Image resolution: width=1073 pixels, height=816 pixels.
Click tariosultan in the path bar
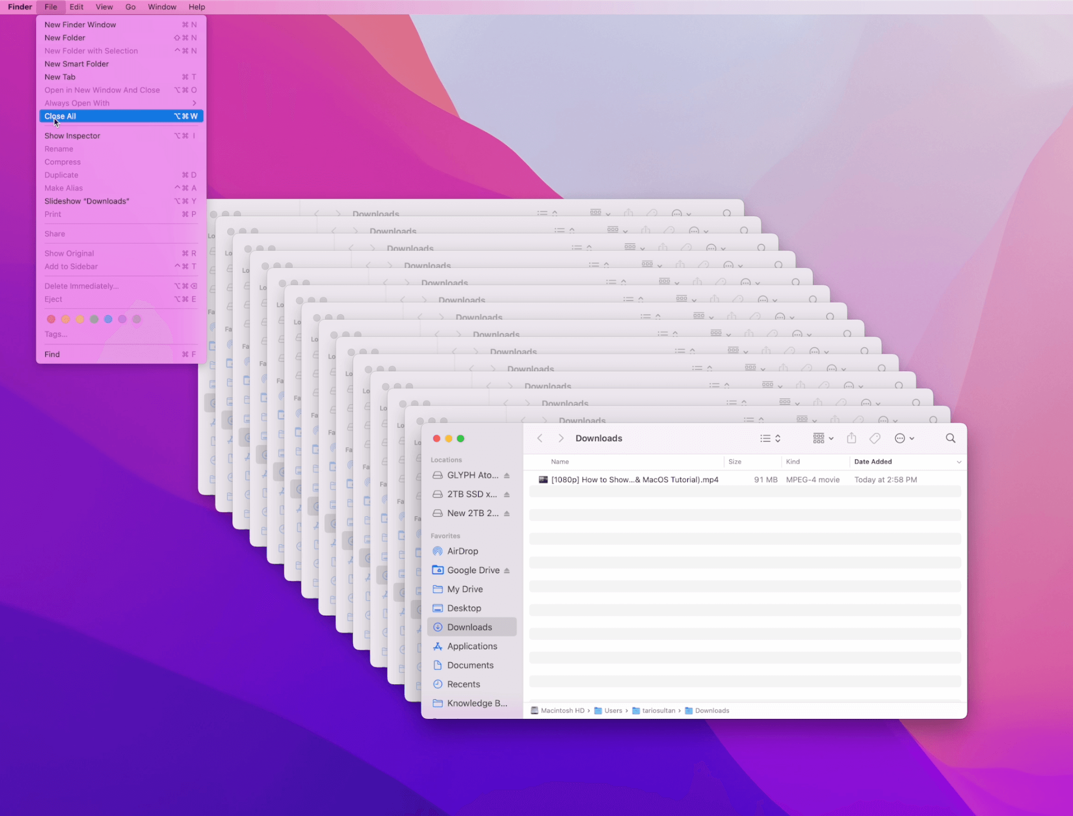(x=653, y=711)
